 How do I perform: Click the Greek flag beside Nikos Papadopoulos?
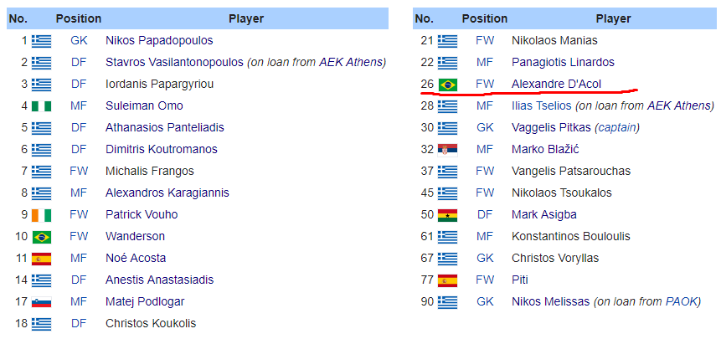pos(41,41)
